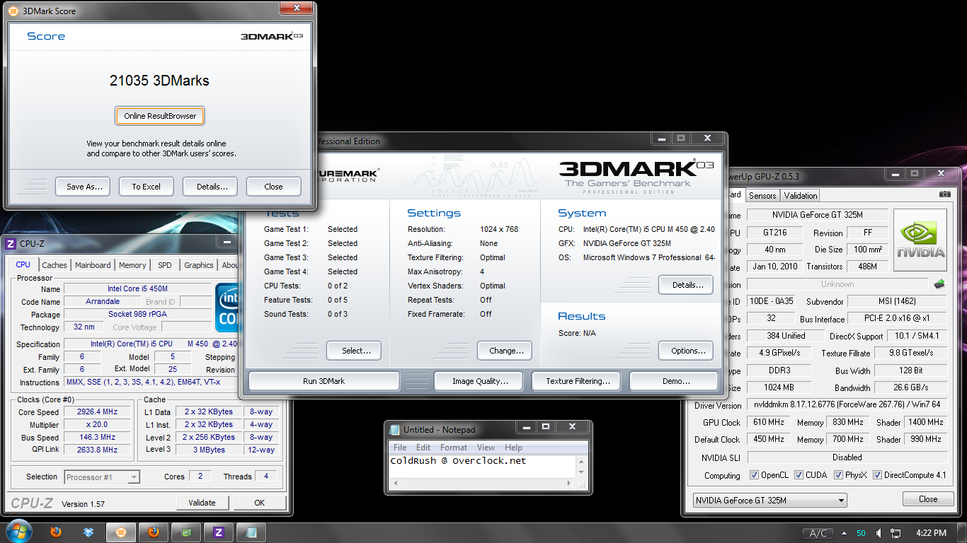Show hidden tray icons arrow
This screenshot has height=543, width=967.
pos(844,533)
